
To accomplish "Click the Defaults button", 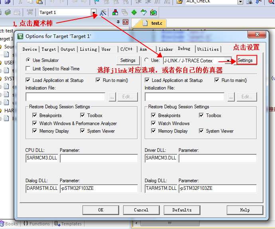I will 182,210.
